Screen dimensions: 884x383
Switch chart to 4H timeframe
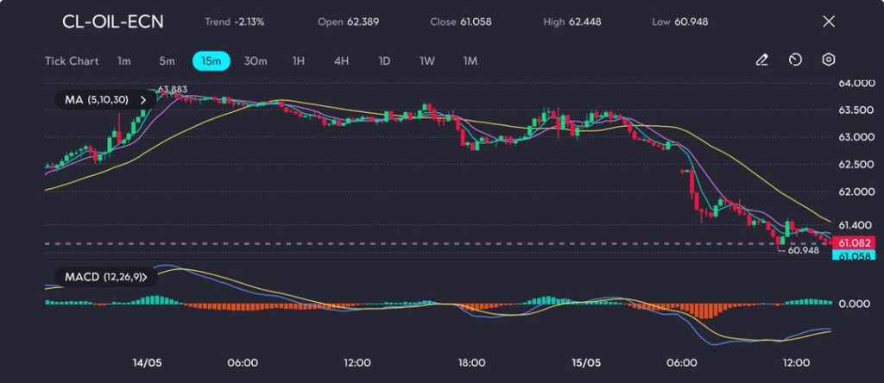coord(342,61)
